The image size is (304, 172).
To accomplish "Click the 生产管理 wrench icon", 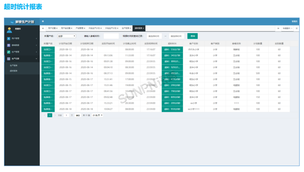I will 9,52.
